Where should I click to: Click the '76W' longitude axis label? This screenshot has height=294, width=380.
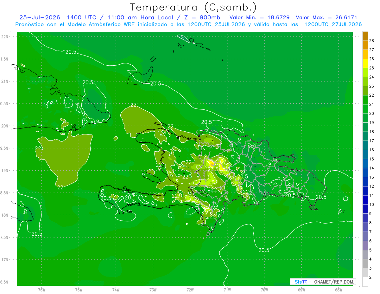point(41,290)
